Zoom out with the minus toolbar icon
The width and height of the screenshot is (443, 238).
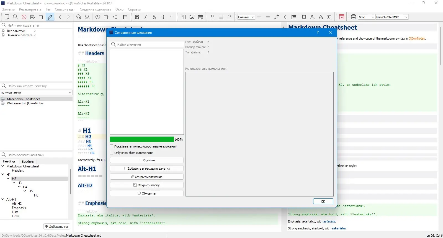(268, 17)
